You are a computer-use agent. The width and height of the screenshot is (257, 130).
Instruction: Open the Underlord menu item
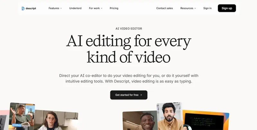tap(75, 8)
